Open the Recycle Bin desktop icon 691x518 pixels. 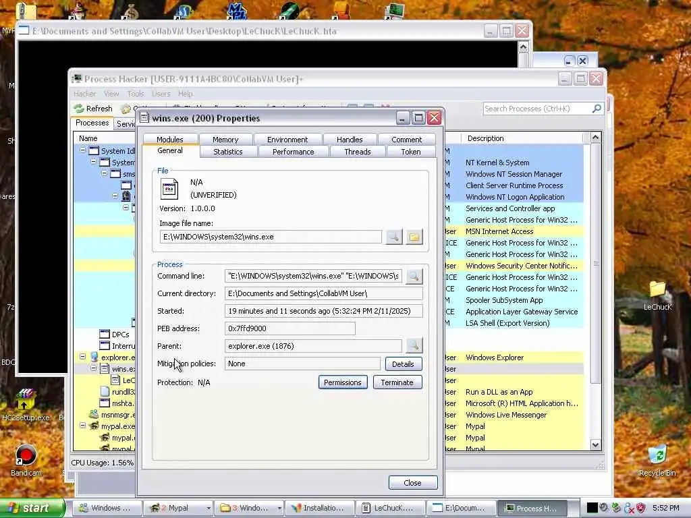coord(657,455)
